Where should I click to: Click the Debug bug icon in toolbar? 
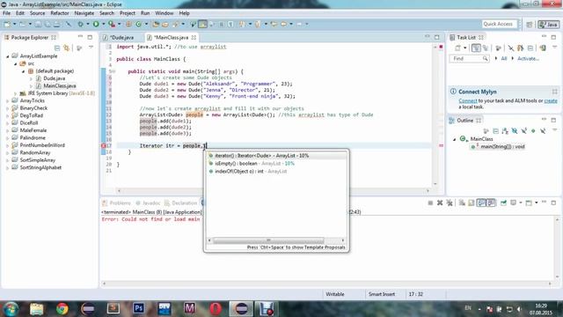tap(80, 24)
